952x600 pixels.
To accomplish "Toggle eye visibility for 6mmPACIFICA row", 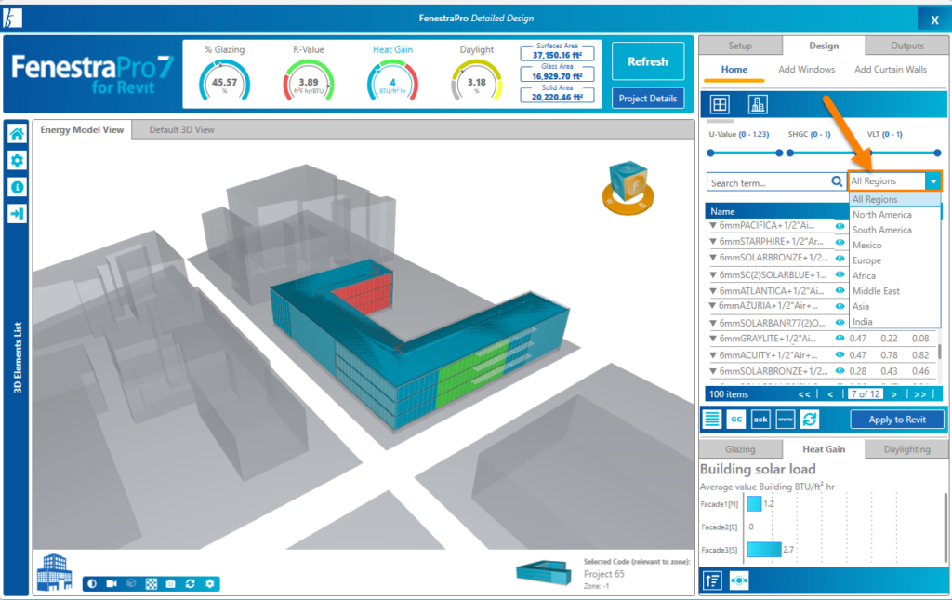I will [x=840, y=226].
